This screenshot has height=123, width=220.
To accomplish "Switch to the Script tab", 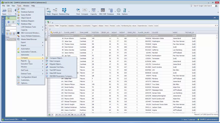I will tap(156, 26).
